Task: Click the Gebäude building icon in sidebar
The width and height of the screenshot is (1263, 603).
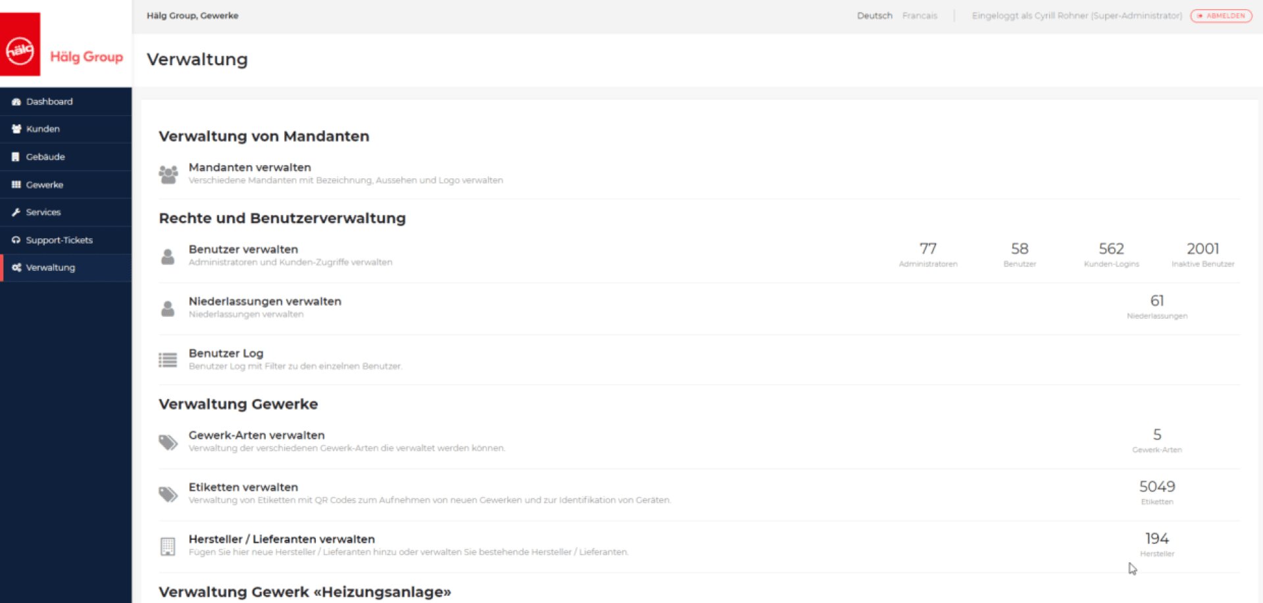Action: click(x=16, y=157)
